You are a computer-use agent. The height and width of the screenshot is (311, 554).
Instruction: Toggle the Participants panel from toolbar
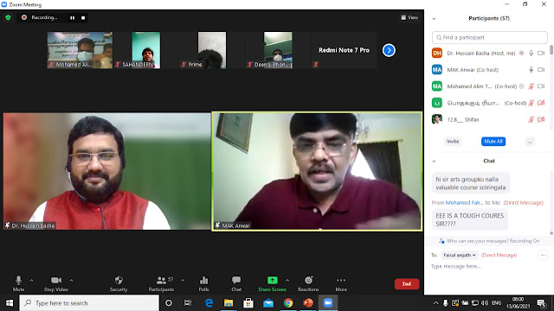(x=161, y=283)
